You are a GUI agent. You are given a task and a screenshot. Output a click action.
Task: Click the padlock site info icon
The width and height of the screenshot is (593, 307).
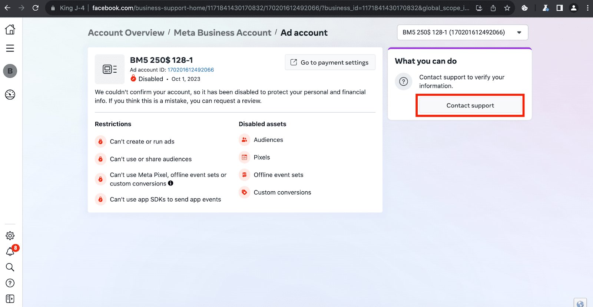[53, 8]
